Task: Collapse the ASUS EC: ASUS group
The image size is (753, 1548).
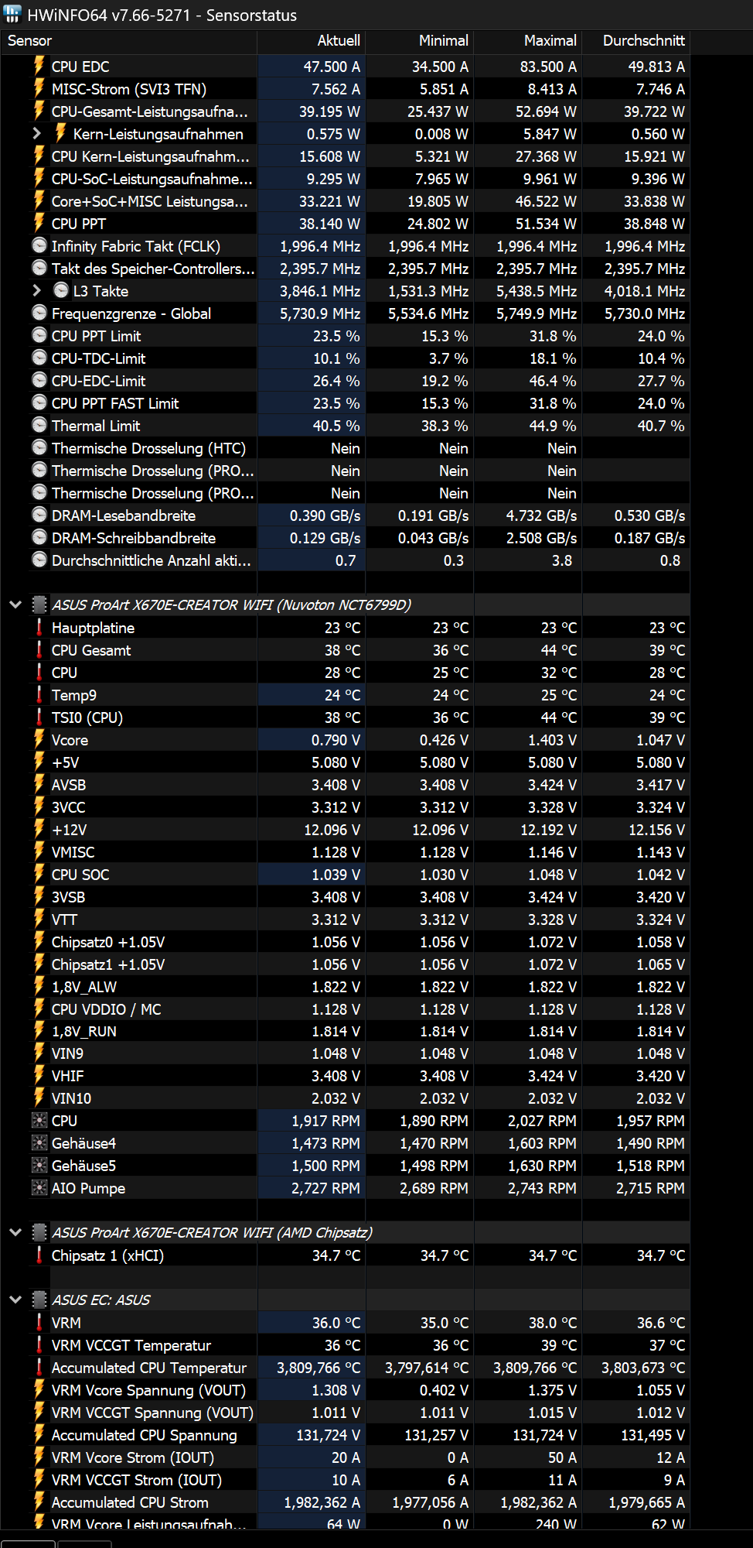Action: (x=15, y=1300)
